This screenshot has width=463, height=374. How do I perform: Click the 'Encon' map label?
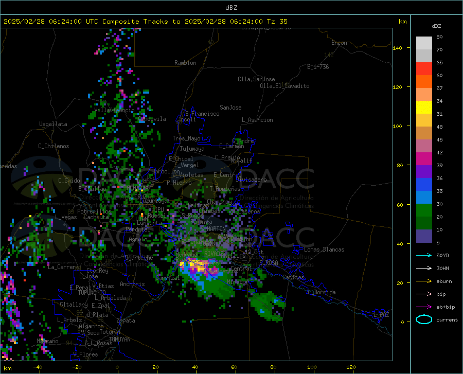(339, 43)
